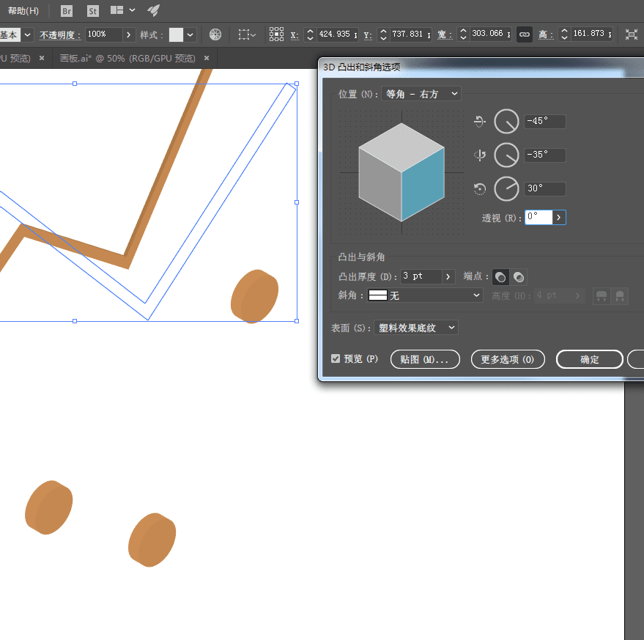Viewport: 644px width, 640px height.
Task: Click the 确定 confirm button
Action: tap(590, 359)
